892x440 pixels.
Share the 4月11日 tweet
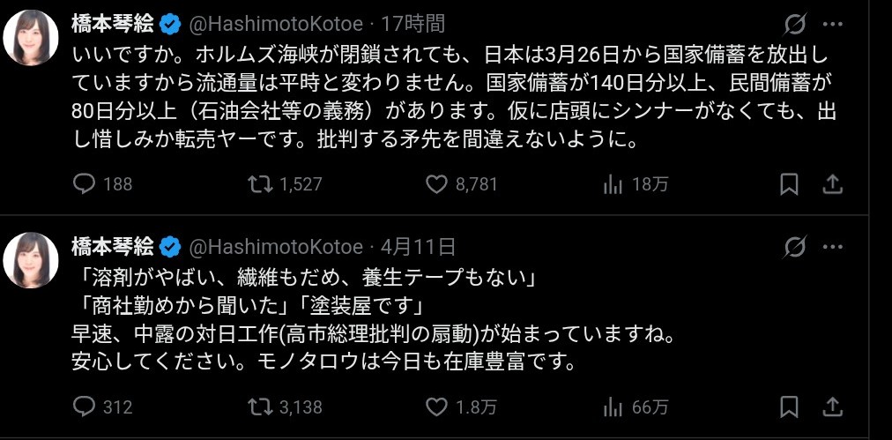tap(831, 406)
